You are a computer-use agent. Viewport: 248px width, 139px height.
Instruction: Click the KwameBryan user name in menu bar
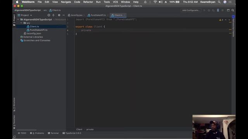coord(208,2)
